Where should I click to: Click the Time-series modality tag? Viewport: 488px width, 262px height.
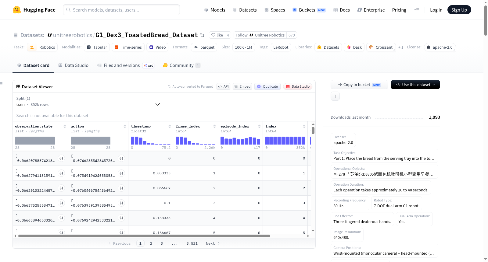(128, 47)
